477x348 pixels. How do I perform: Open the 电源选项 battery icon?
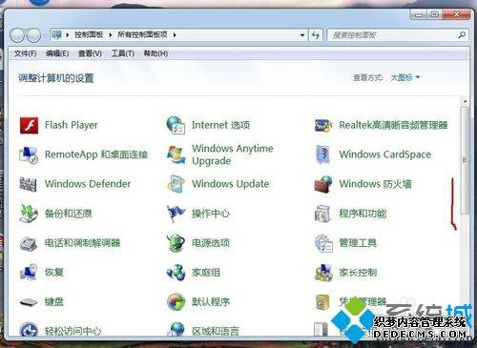(176, 243)
